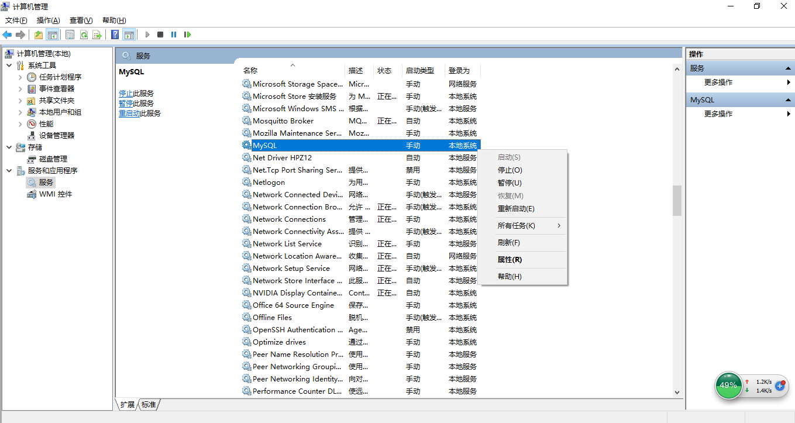Viewport: 795px width, 423px height.
Task: Toggle the show/hide console tree icon
Action: (x=53, y=35)
